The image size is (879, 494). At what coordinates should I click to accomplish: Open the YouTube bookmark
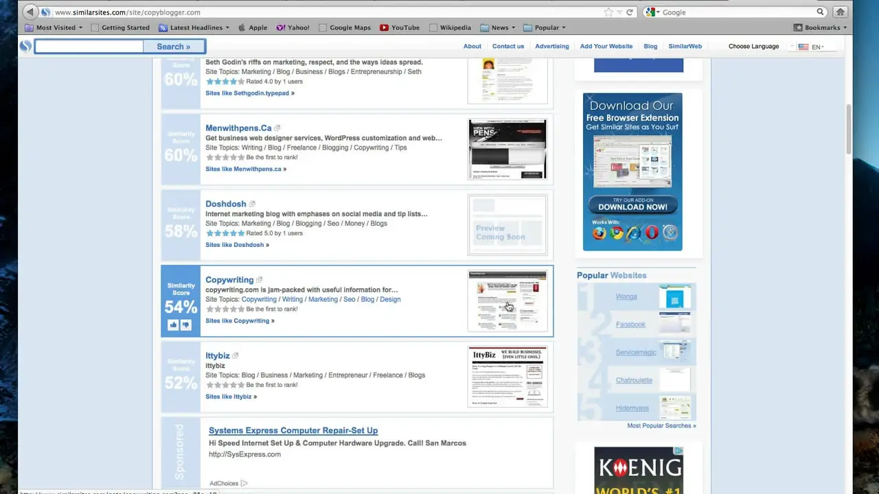coord(400,27)
